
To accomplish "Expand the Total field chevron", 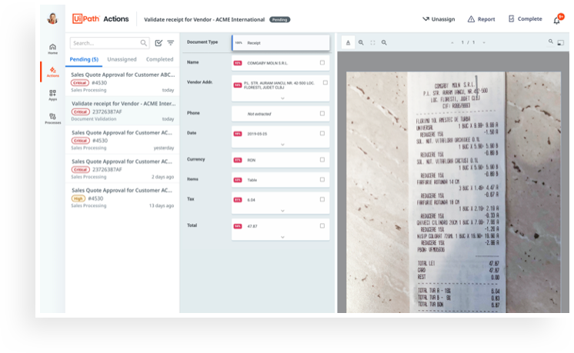I will click(282, 237).
